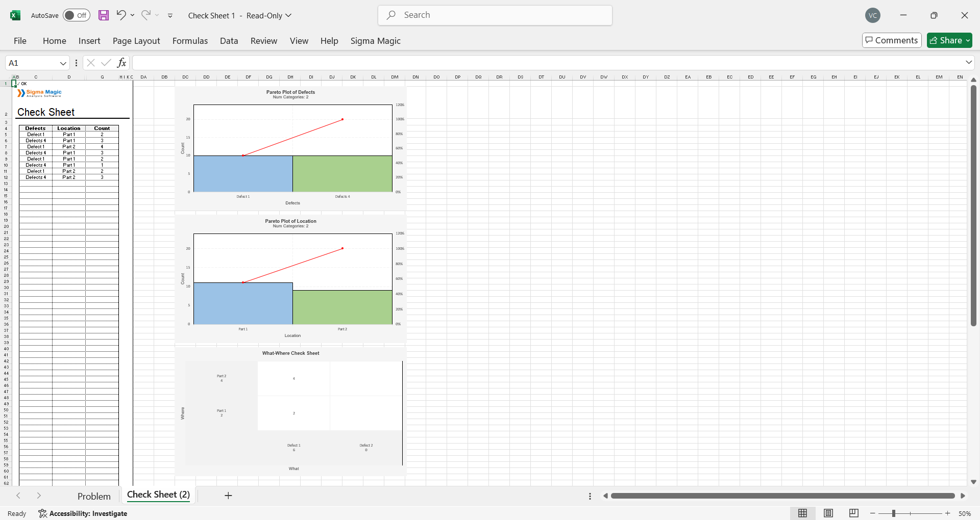Switch to the Problem sheet tab
The width and height of the screenshot is (980, 520).
(x=94, y=496)
